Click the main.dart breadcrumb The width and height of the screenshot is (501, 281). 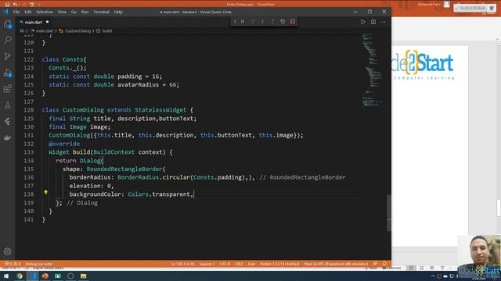pos(44,31)
